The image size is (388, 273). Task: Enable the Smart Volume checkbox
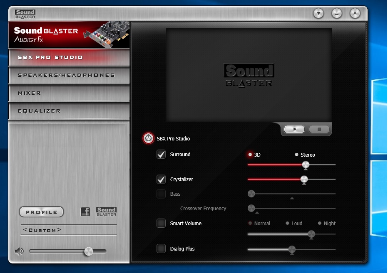click(161, 223)
